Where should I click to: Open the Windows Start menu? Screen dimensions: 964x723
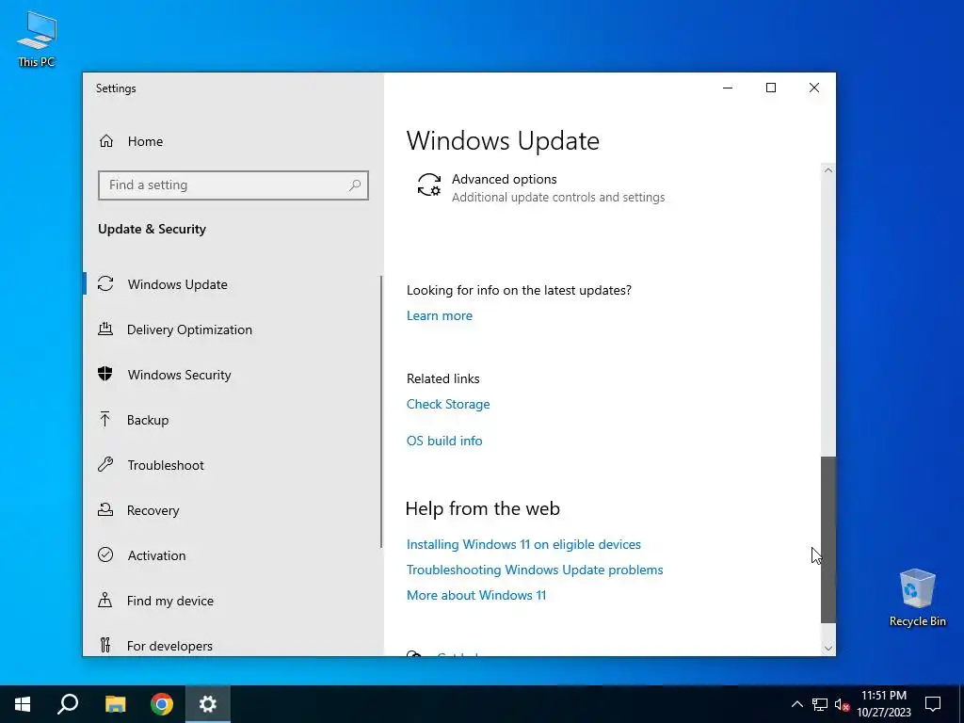23,704
